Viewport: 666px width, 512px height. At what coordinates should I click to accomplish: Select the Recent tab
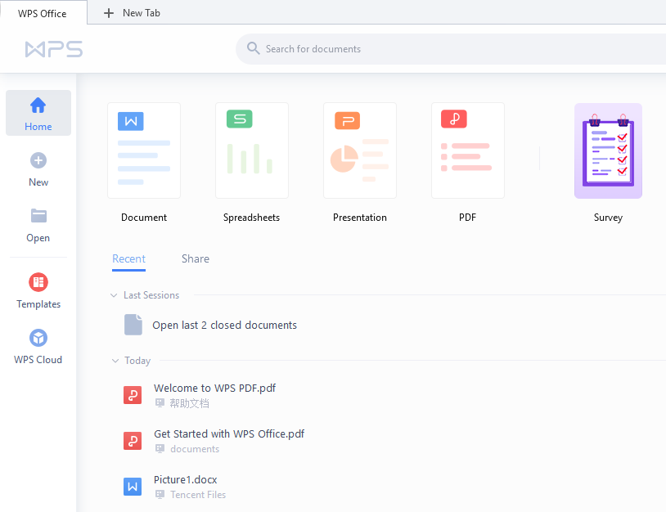click(x=128, y=258)
